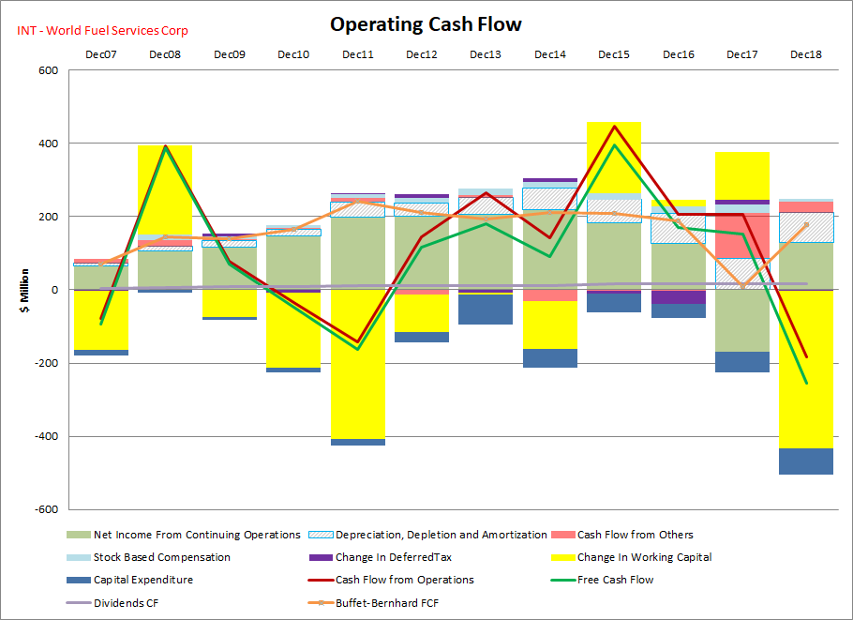Click the Depreciation, Depletion and Amortization legend marker

click(x=320, y=534)
